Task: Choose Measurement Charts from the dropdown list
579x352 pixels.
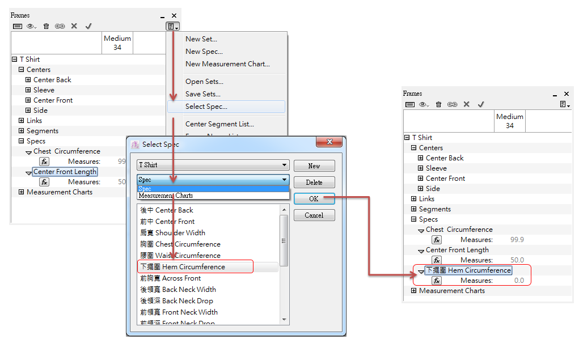Action: 166,196
